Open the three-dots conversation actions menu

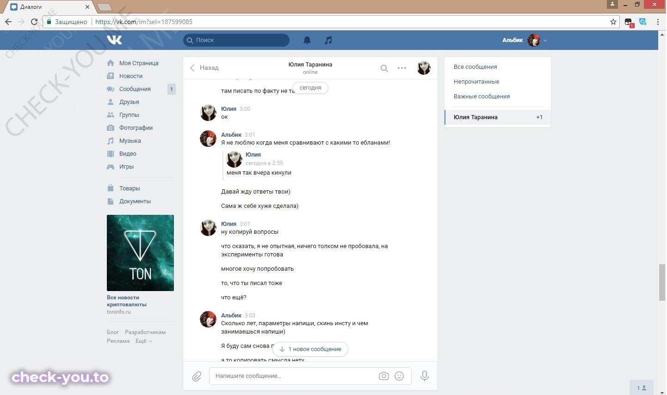click(402, 68)
